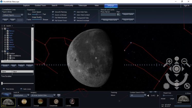Open the Default Figures dropdown

point(22,15)
